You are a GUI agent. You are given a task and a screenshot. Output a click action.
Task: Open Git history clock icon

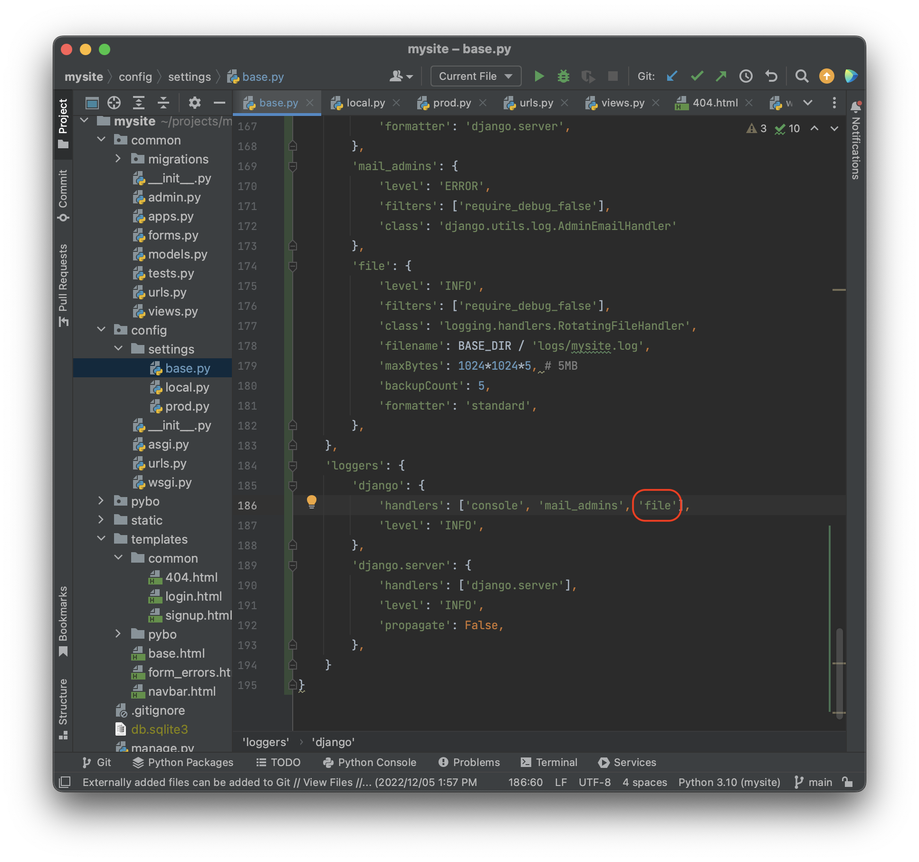pyautogui.click(x=746, y=76)
